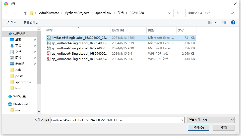The image size is (241, 136).
Task: Click the Back navigation arrow
Action: click(x=7, y=13)
